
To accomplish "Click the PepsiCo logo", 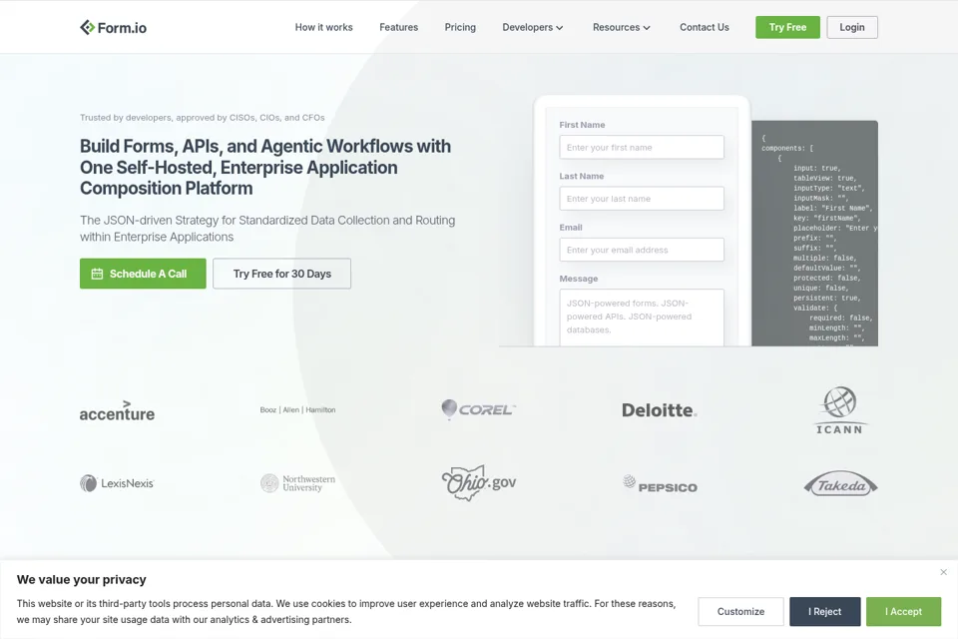I will coord(660,483).
